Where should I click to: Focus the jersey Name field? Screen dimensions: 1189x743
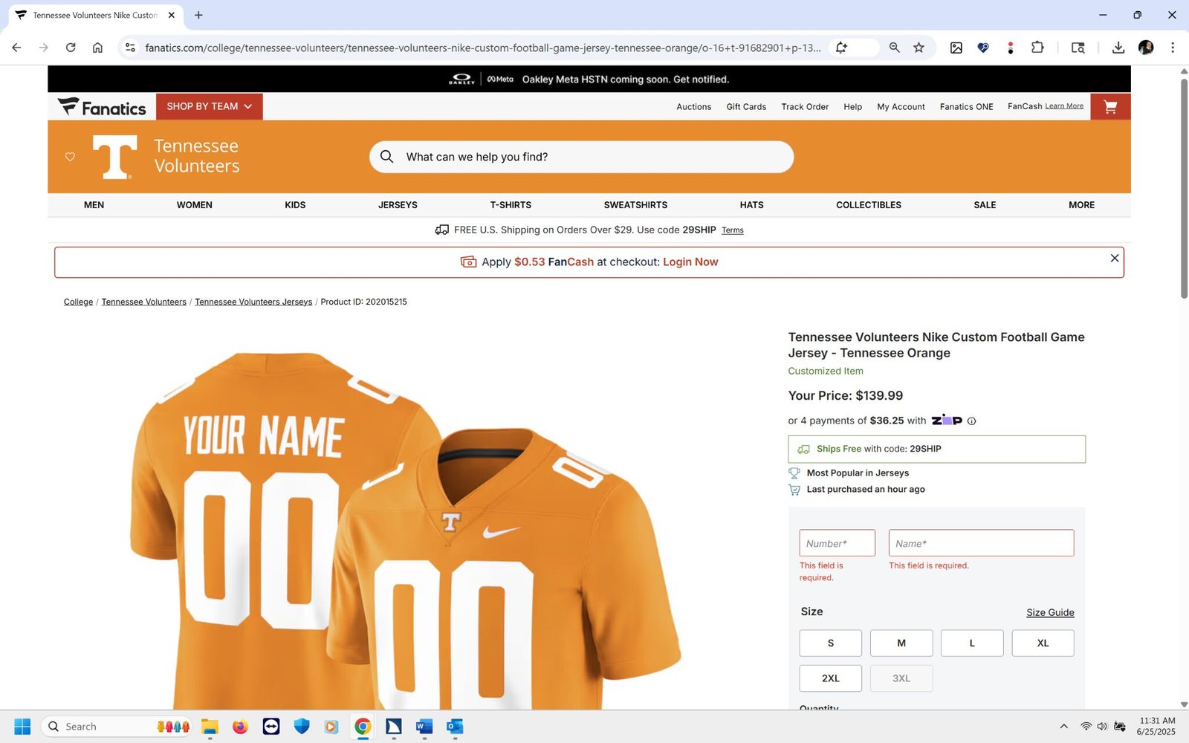click(x=981, y=543)
